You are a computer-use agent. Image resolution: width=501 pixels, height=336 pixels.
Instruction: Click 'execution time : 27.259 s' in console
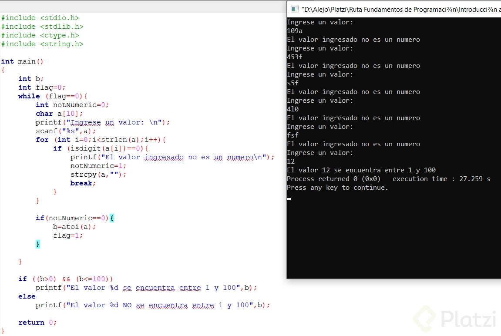(441, 179)
